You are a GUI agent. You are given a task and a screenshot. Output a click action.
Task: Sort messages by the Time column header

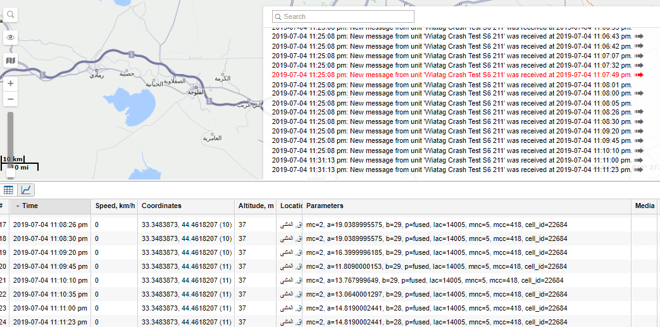pos(30,206)
